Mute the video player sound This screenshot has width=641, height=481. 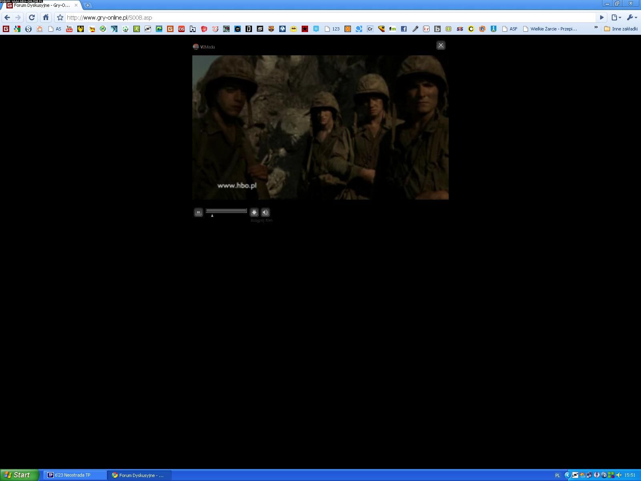tap(265, 212)
